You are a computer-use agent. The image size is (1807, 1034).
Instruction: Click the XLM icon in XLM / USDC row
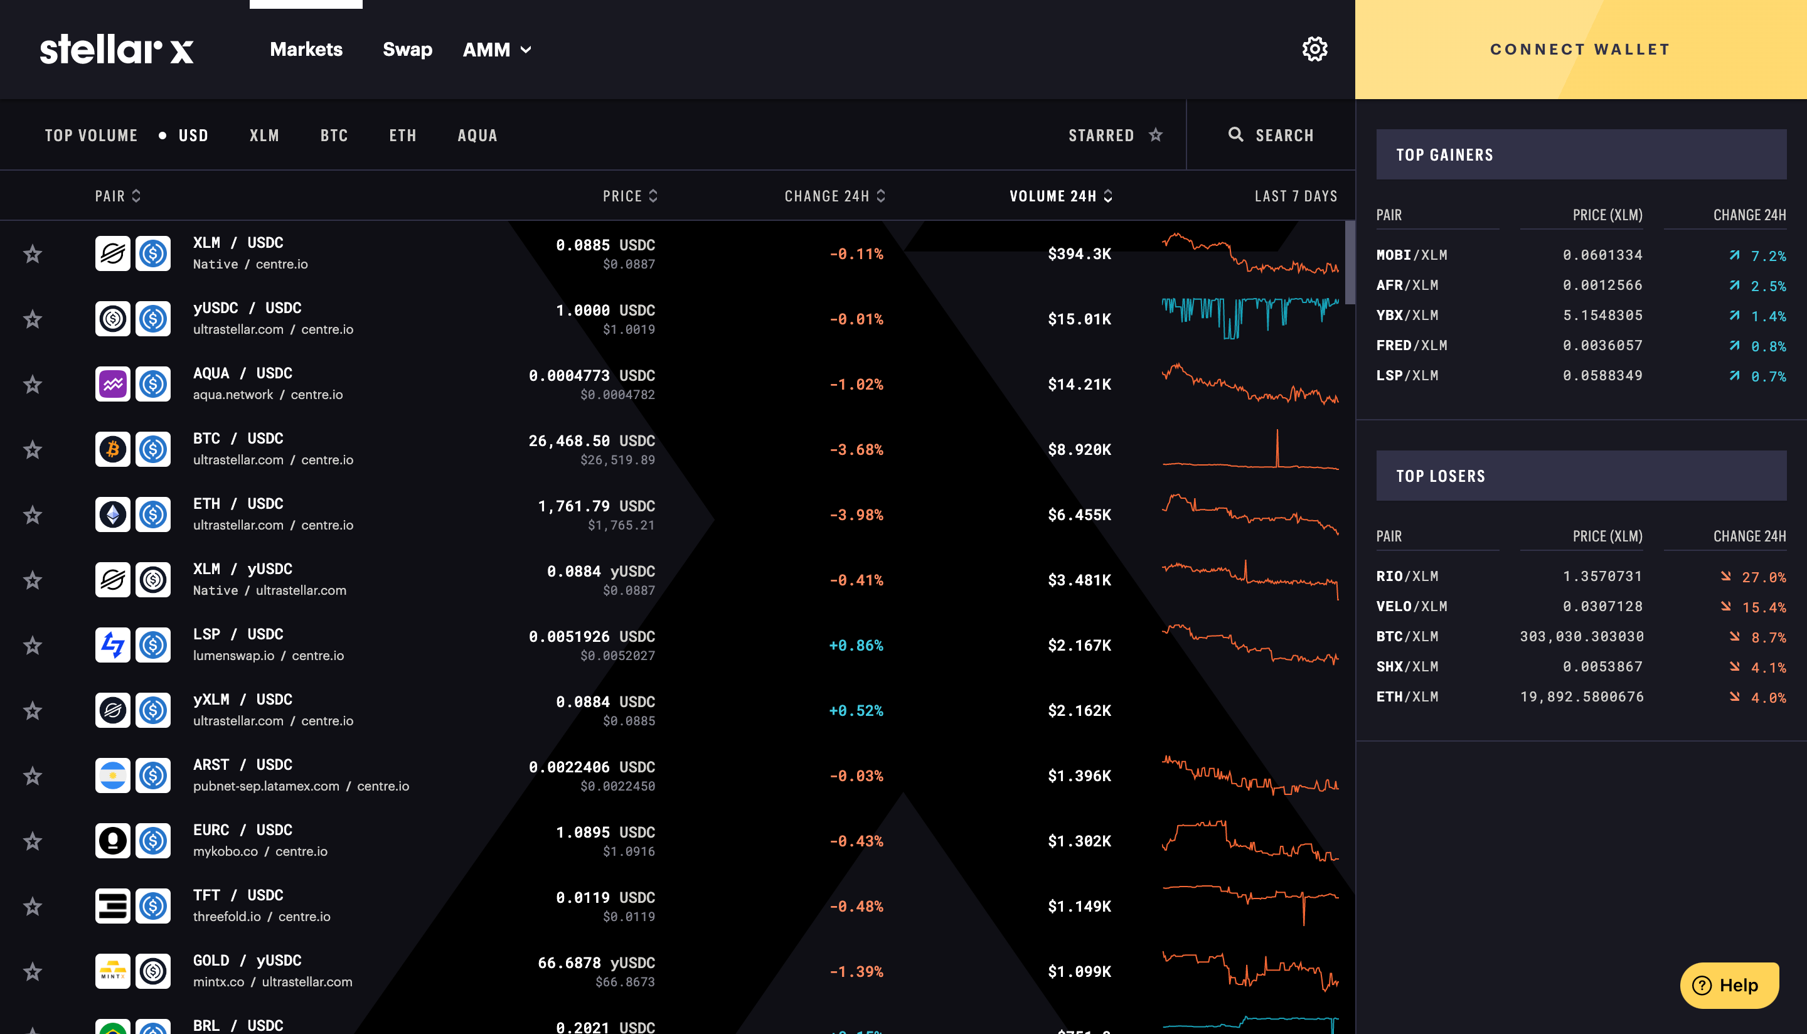[113, 253]
